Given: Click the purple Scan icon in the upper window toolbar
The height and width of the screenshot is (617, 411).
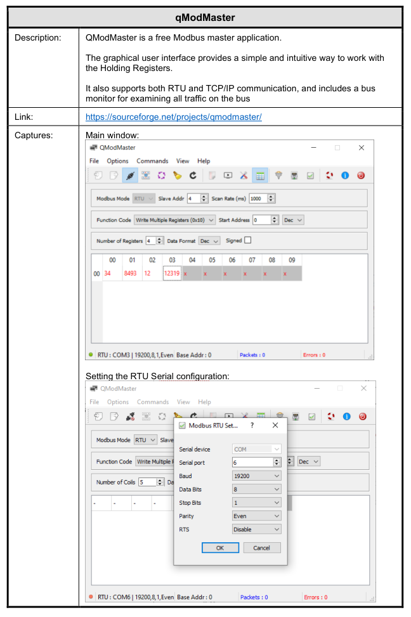Looking at the screenshot, I should pos(161,176).
